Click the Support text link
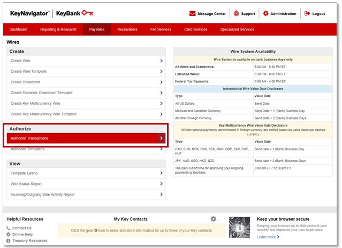 point(248,14)
